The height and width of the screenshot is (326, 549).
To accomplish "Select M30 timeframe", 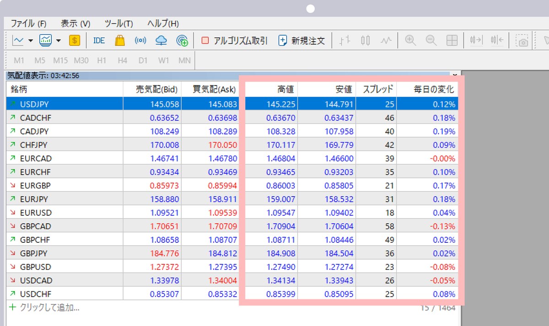I will (x=81, y=60).
